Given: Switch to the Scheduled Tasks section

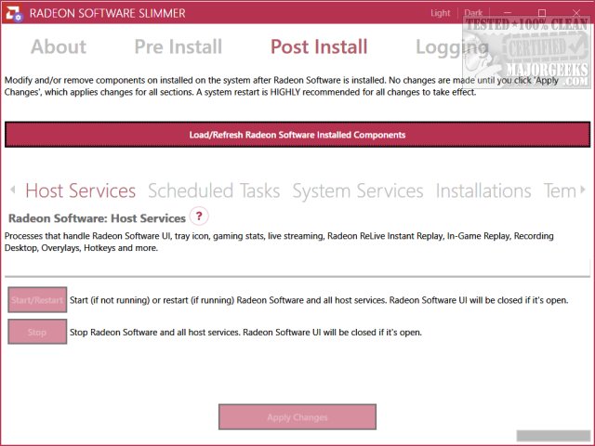Looking at the screenshot, I should (214, 190).
